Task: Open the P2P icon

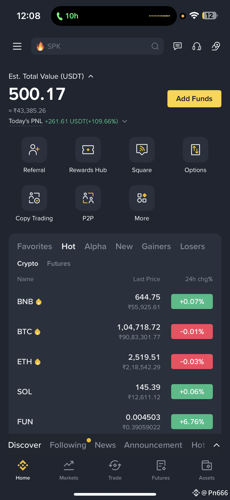Action: pyautogui.click(x=88, y=198)
